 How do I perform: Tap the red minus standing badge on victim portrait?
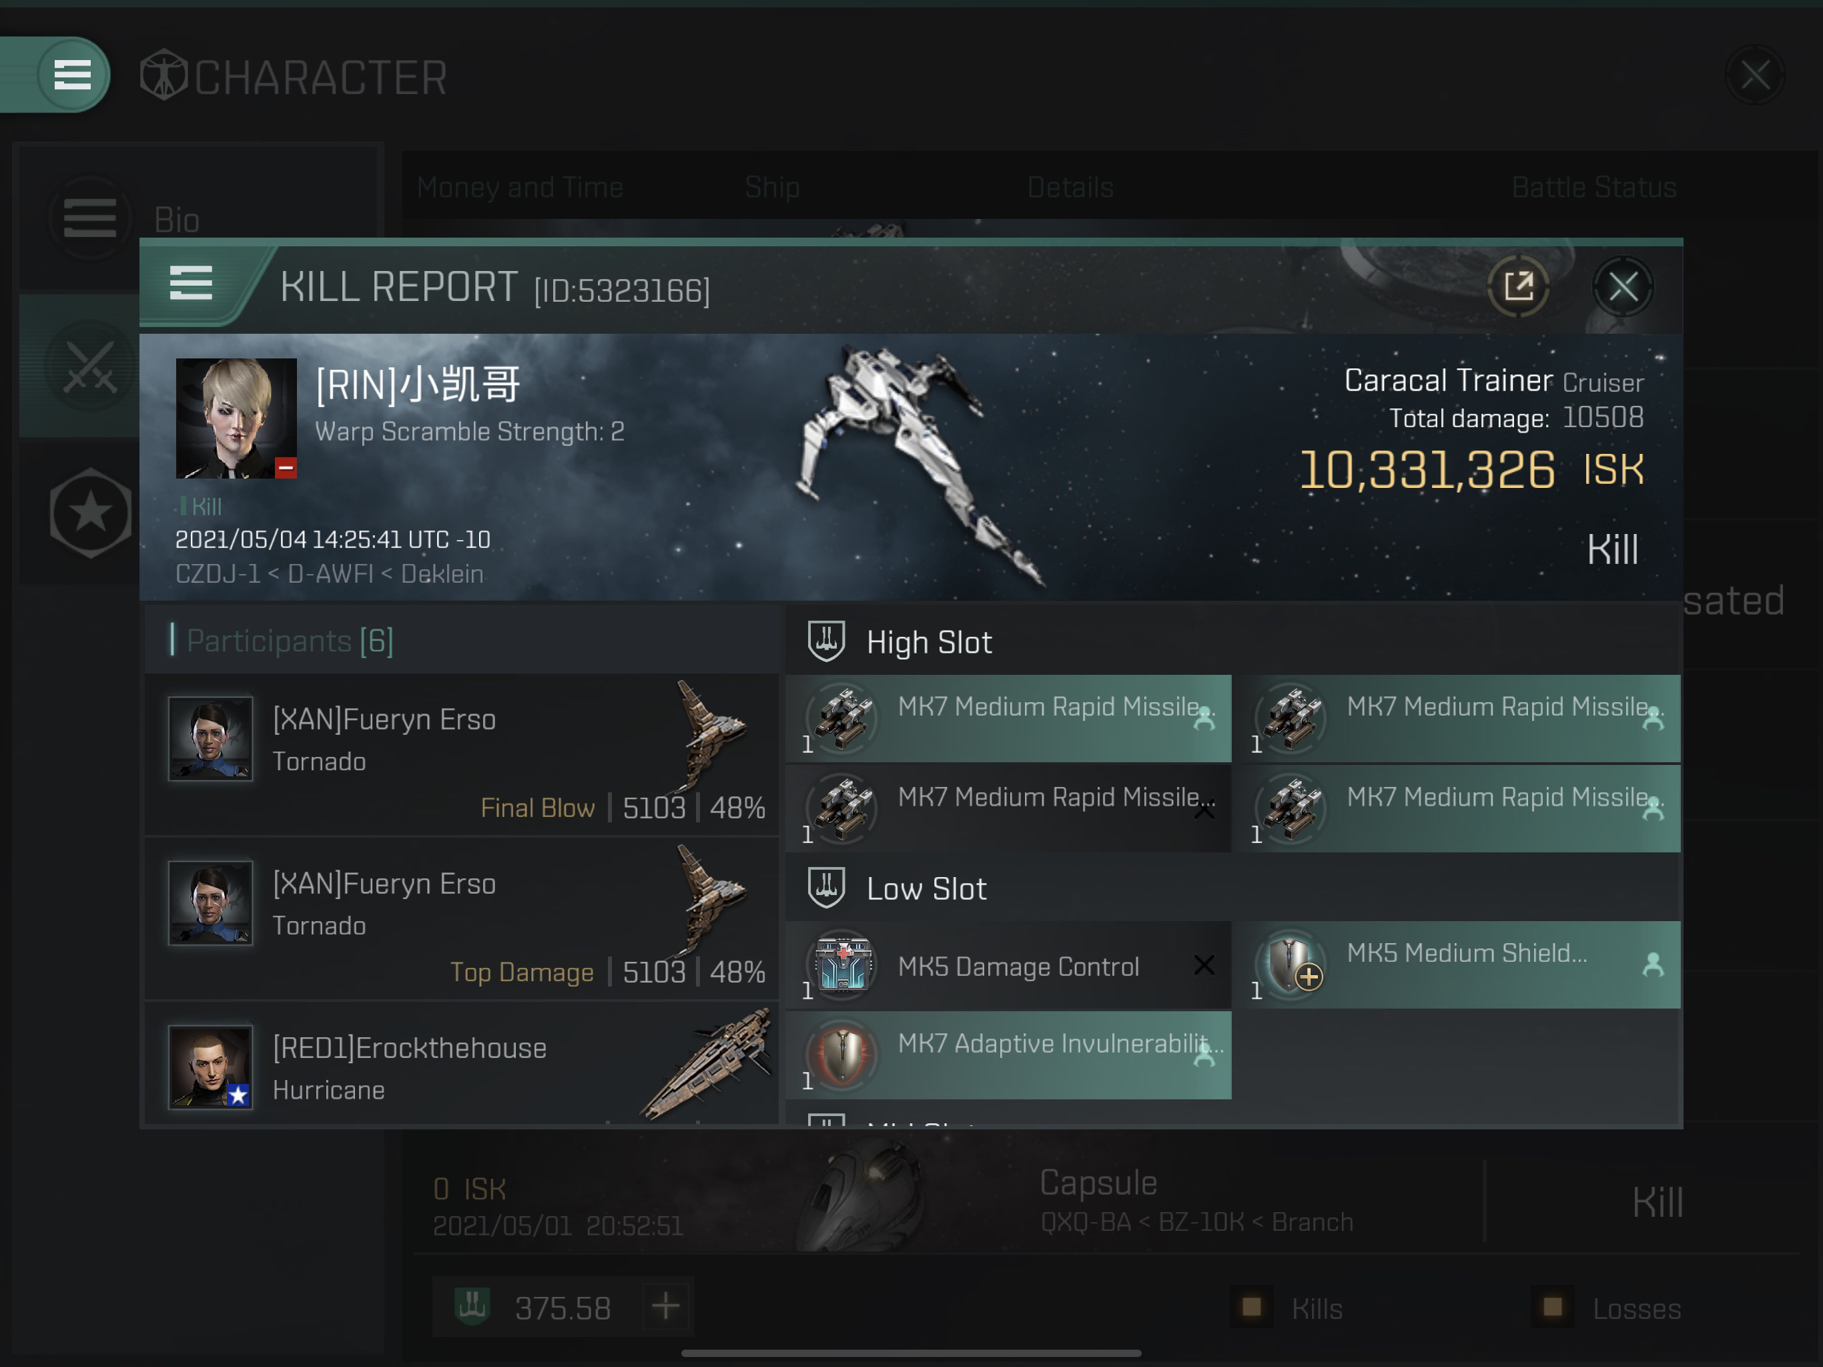pos(285,467)
